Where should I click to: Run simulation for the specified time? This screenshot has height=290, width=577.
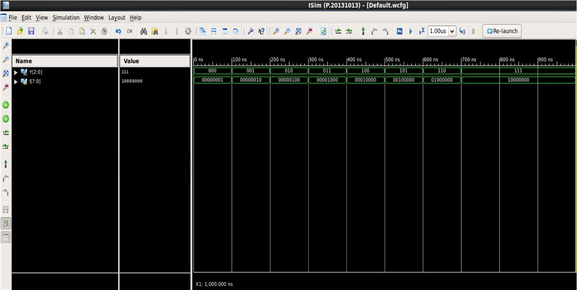pos(421,31)
